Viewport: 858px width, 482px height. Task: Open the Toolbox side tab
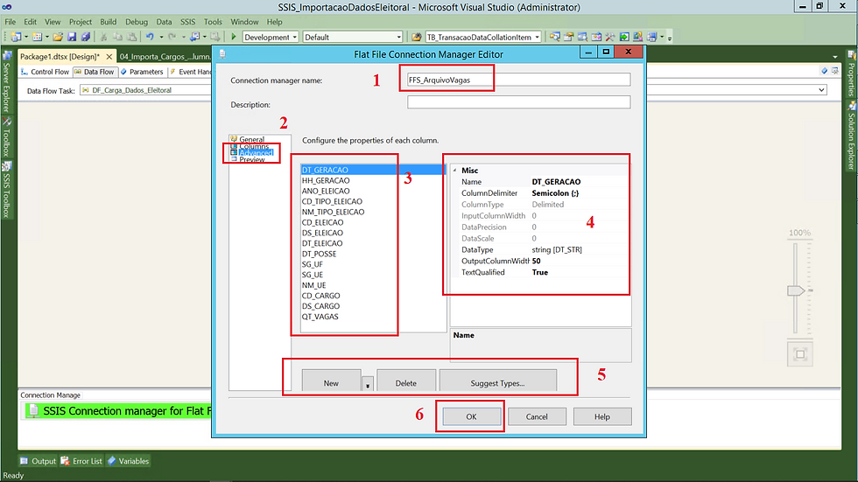(x=7, y=136)
